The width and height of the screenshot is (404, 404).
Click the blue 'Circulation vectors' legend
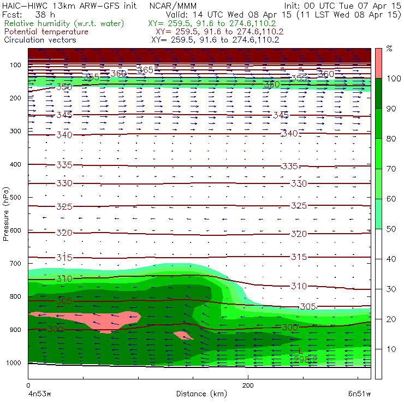tap(40, 40)
